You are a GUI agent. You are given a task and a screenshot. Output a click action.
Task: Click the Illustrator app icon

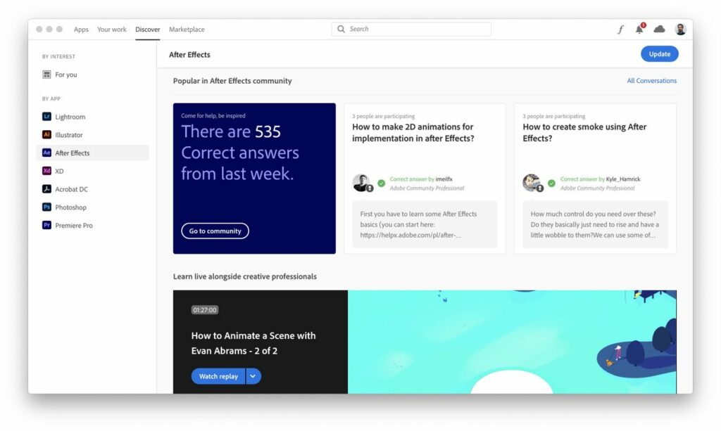click(x=46, y=134)
